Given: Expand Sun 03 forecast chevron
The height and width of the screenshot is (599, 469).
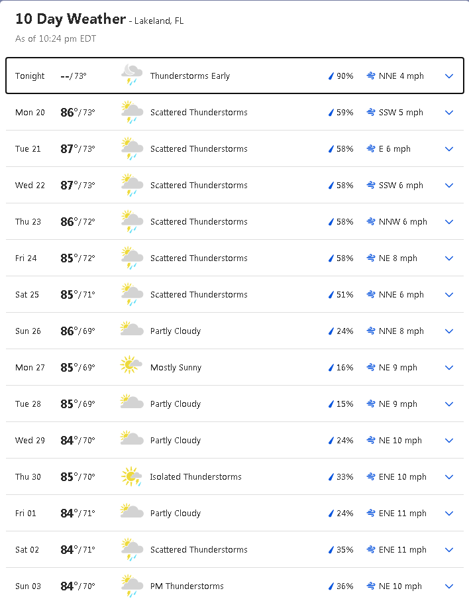Looking at the screenshot, I should (x=449, y=586).
